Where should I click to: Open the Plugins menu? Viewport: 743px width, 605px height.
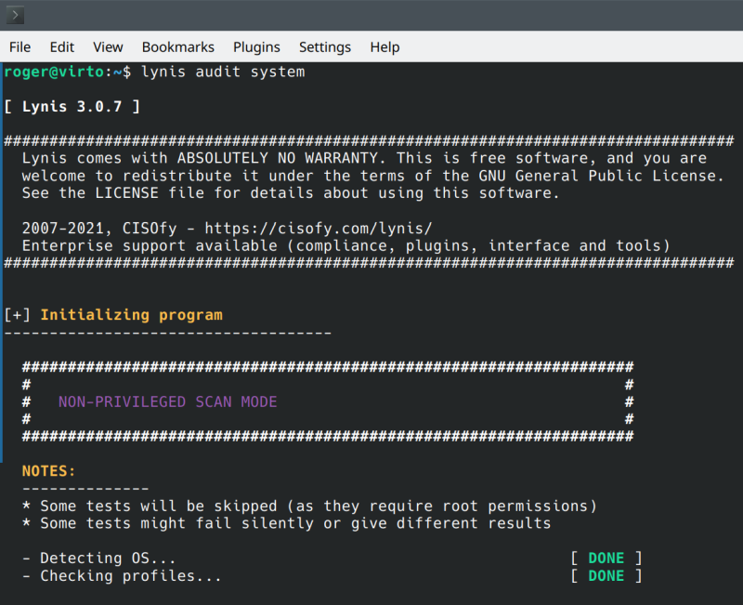[256, 47]
